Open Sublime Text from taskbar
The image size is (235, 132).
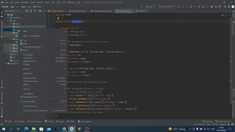coord(79,129)
